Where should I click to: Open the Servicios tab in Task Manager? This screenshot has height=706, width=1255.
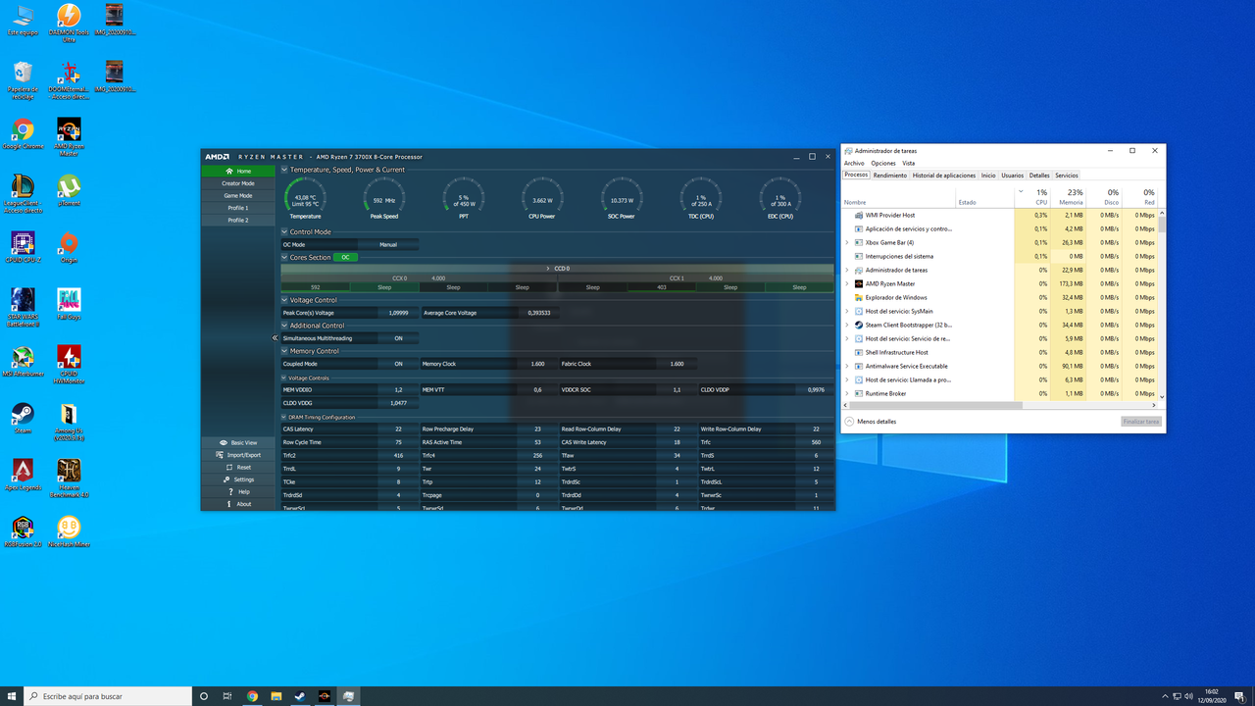pyautogui.click(x=1067, y=176)
